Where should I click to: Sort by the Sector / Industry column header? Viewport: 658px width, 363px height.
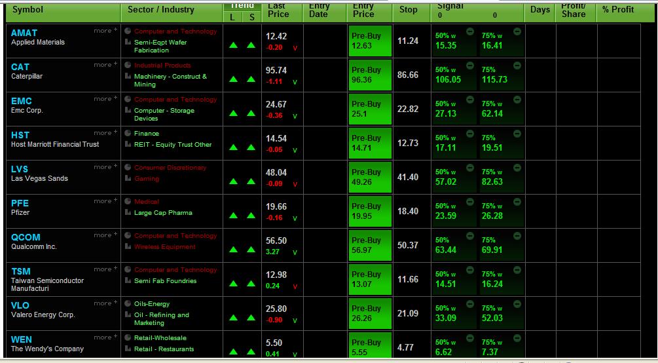click(x=160, y=9)
